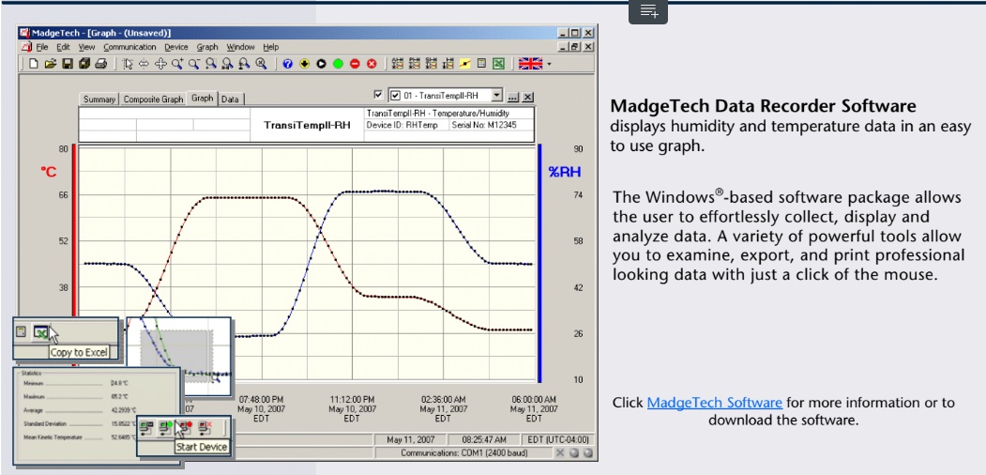Uncheck the 01 - TransiTempII-RH checkbox
The image size is (986, 475).
(395, 96)
